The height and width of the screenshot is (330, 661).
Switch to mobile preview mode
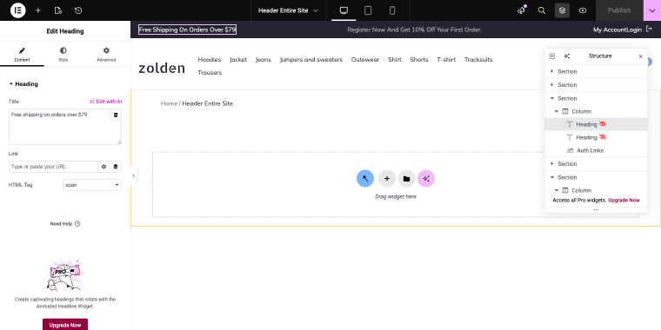click(392, 10)
